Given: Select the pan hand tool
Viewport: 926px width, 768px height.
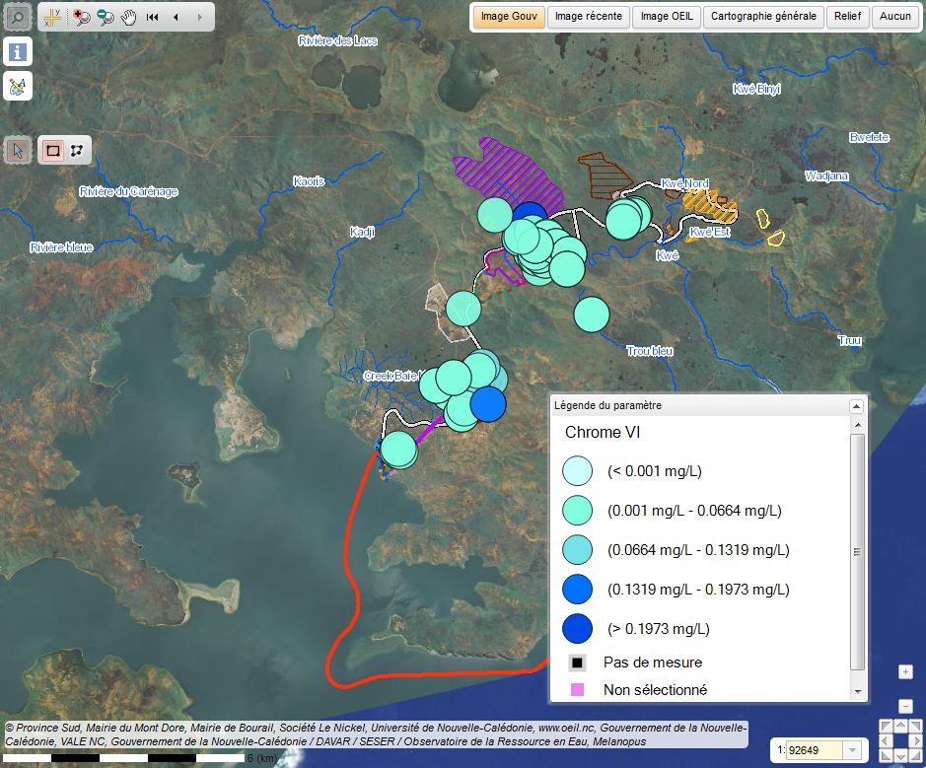Looking at the screenshot, I should point(129,17).
